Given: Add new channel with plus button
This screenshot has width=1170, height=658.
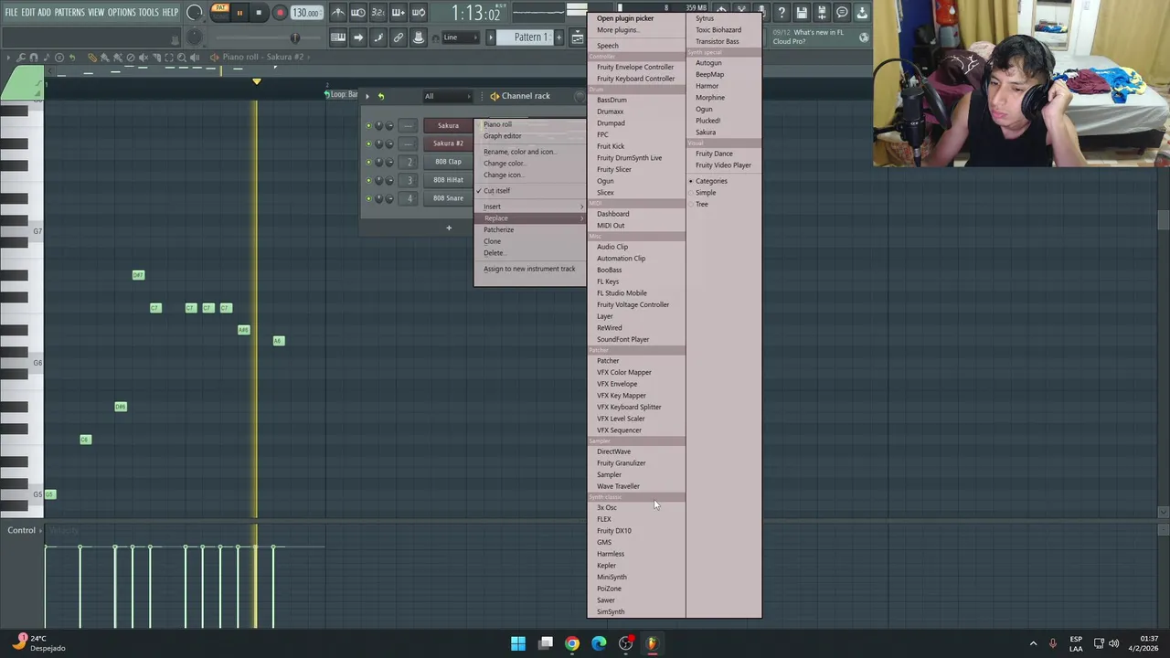Looking at the screenshot, I should 449,228.
